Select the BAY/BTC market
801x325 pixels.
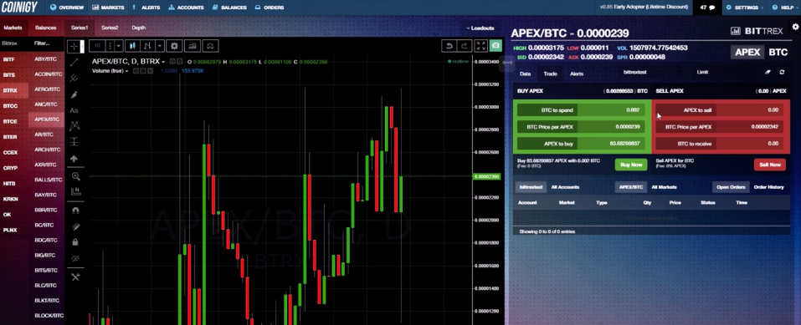(45, 195)
